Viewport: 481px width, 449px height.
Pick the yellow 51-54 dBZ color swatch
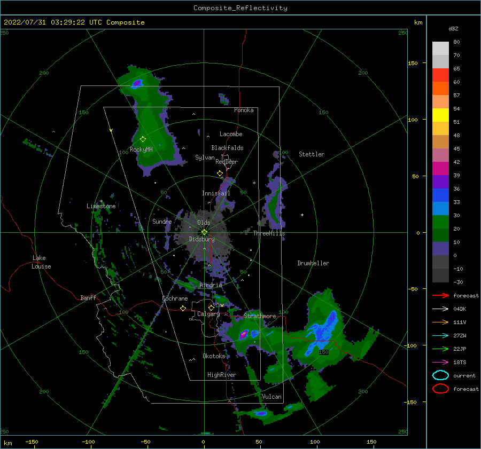tap(440, 115)
